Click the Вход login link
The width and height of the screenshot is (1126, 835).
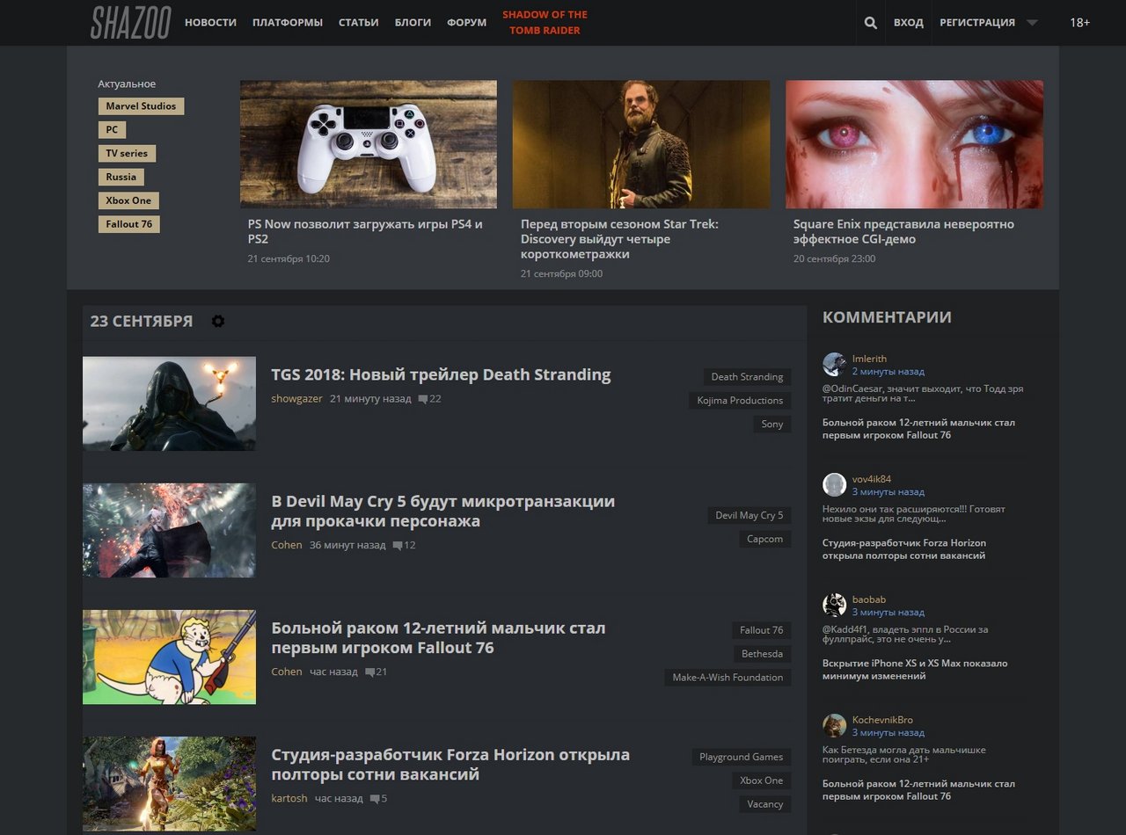tap(909, 23)
